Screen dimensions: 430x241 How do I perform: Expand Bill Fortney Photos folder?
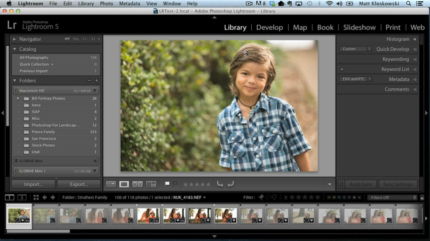[18, 98]
